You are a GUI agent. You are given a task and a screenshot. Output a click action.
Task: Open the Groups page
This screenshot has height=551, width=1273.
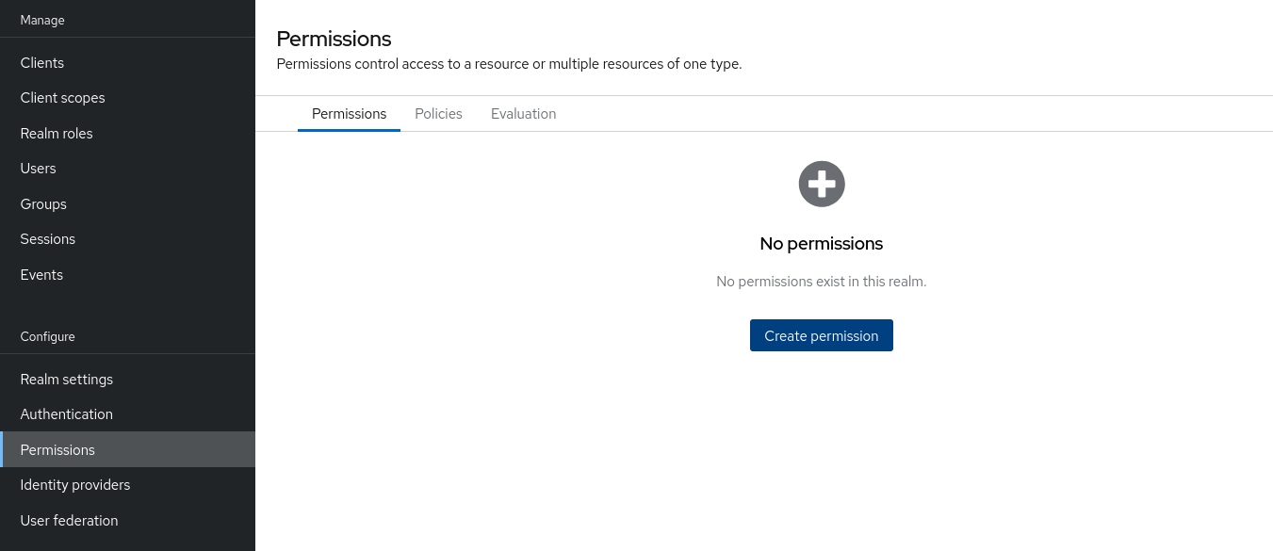pyautogui.click(x=43, y=203)
